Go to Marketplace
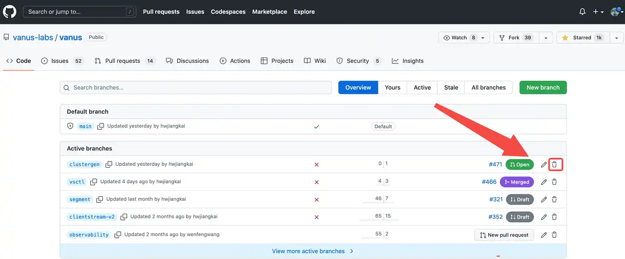 coord(270,12)
